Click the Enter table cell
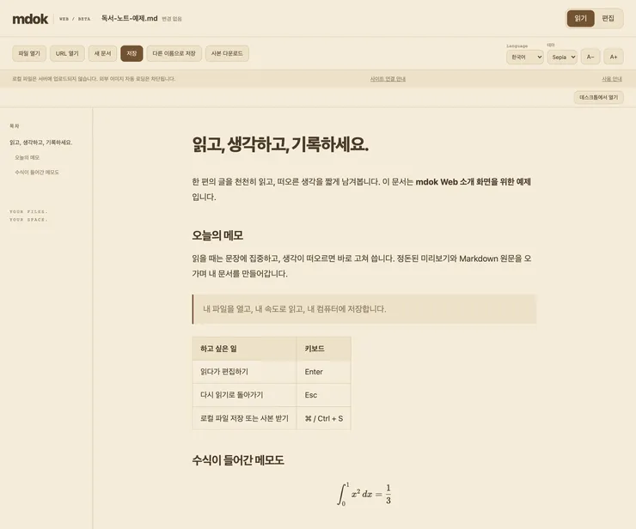Viewport: 636px width, 529px height. pos(324,372)
